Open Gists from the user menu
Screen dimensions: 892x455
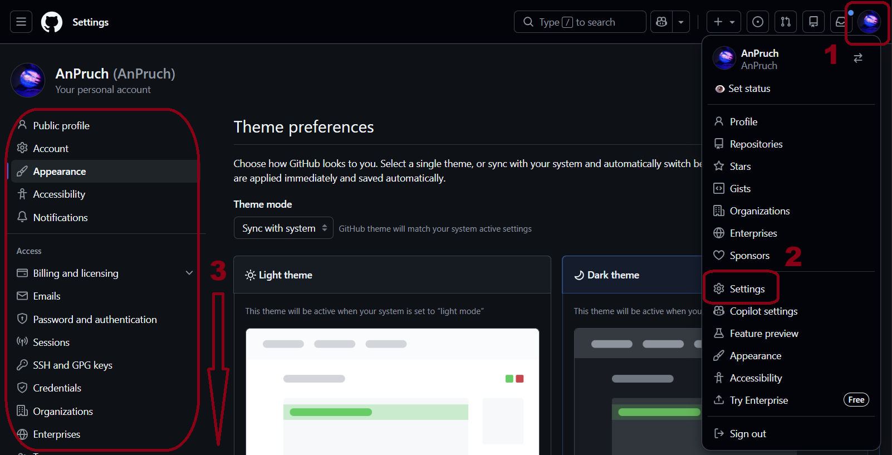791,188
